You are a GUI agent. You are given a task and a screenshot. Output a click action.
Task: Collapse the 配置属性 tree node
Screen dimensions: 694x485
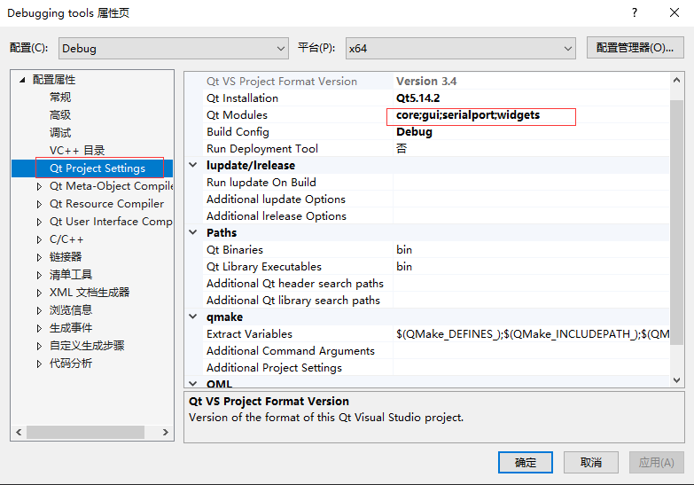pos(22,80)
